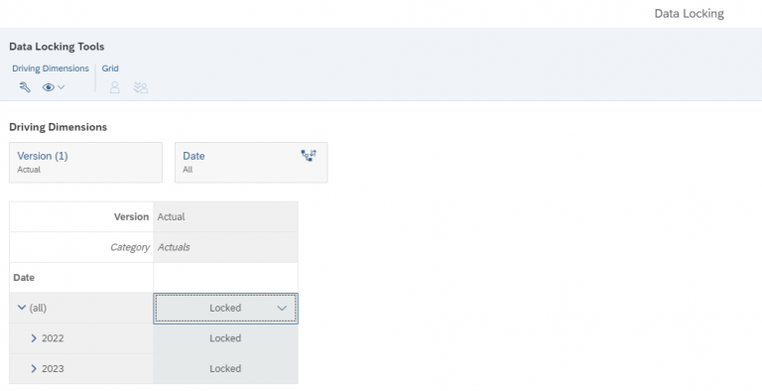The width and height of the screenshot is (762, 391).
Task: Click the Data Locking page title
Action: (x=690, y=14)
